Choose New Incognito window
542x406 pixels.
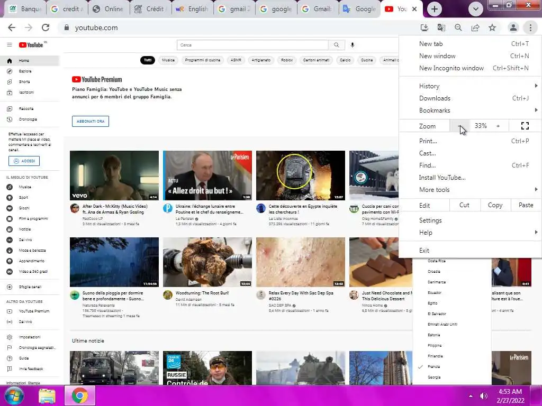(x=471, y=68)
